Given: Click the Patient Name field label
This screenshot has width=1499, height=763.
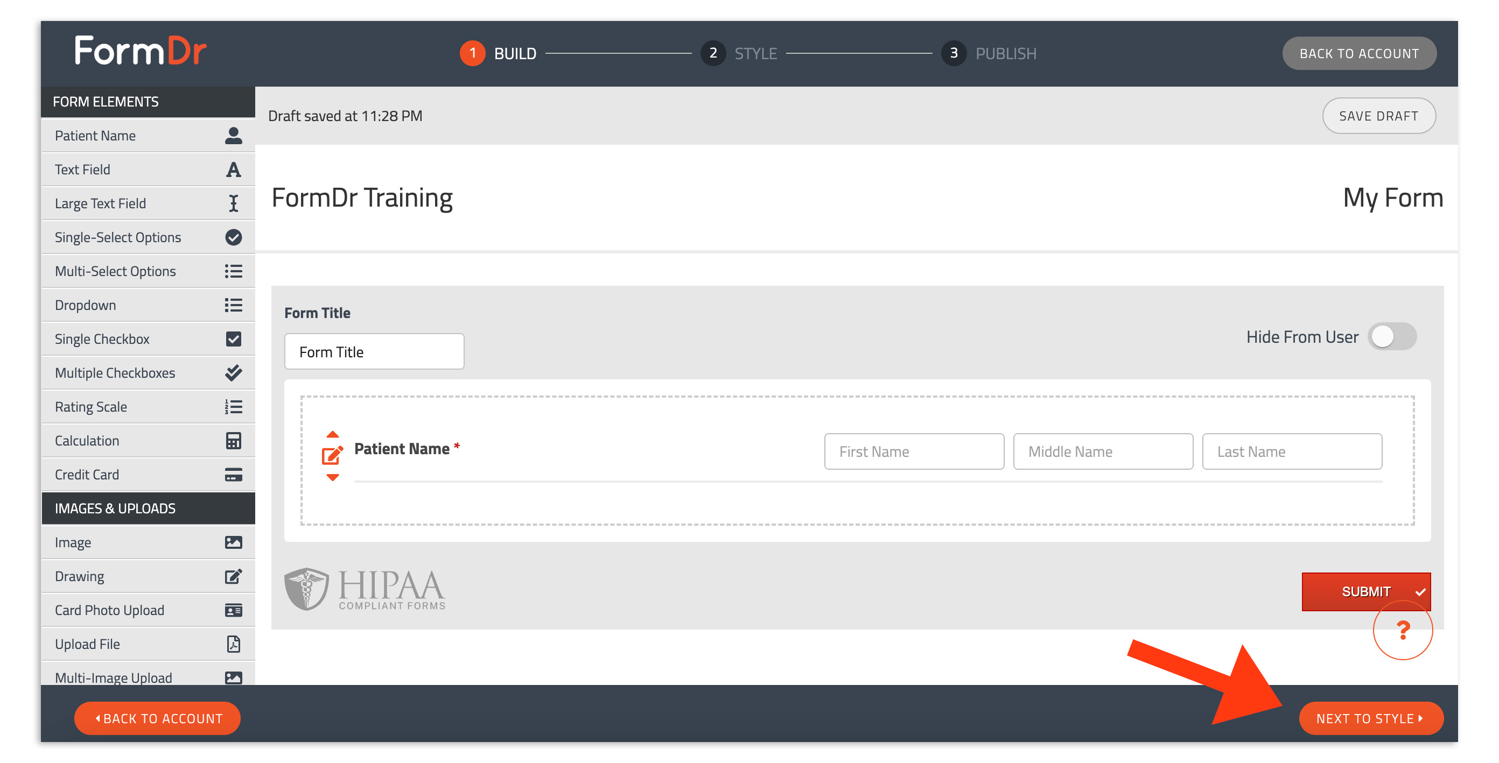Looking at the screenshot, I should click(x=402, y=449).
